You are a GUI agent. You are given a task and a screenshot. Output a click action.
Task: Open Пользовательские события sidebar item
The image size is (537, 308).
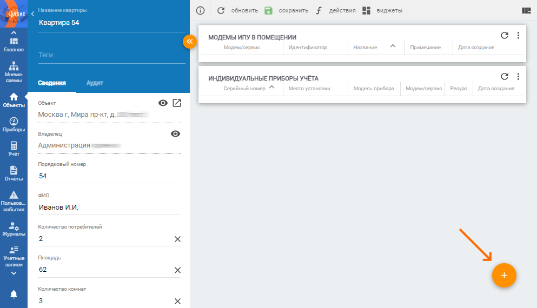pos(14,202)
